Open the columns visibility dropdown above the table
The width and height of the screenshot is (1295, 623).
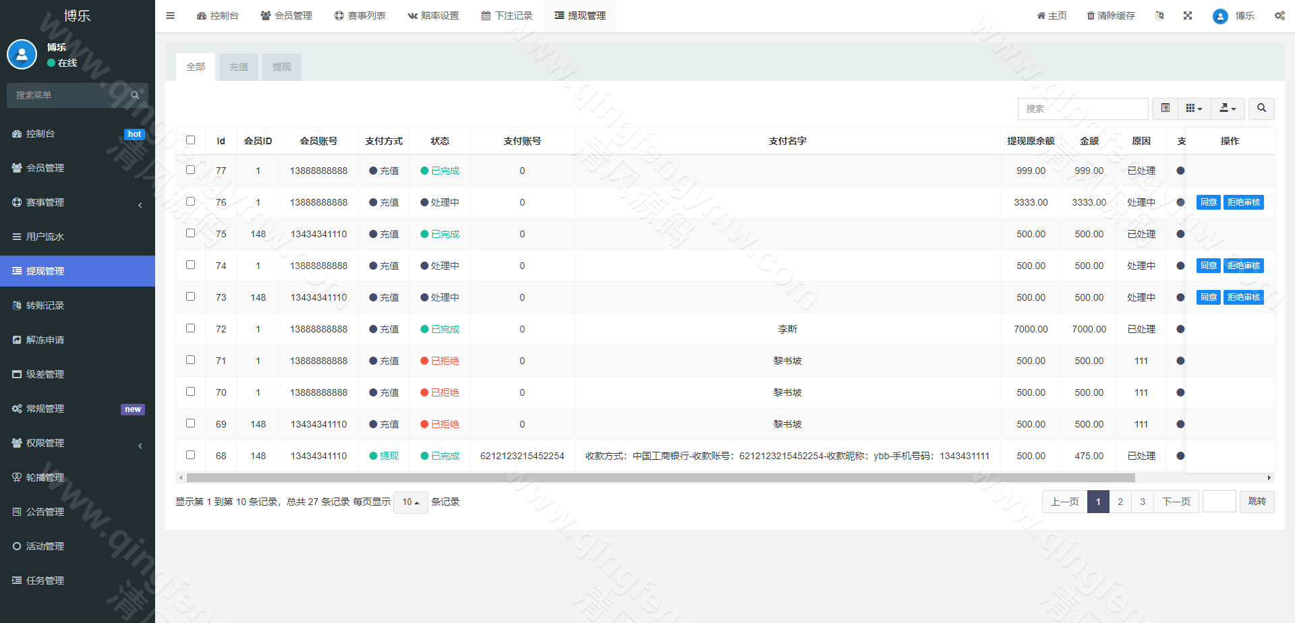[1194, 108]
